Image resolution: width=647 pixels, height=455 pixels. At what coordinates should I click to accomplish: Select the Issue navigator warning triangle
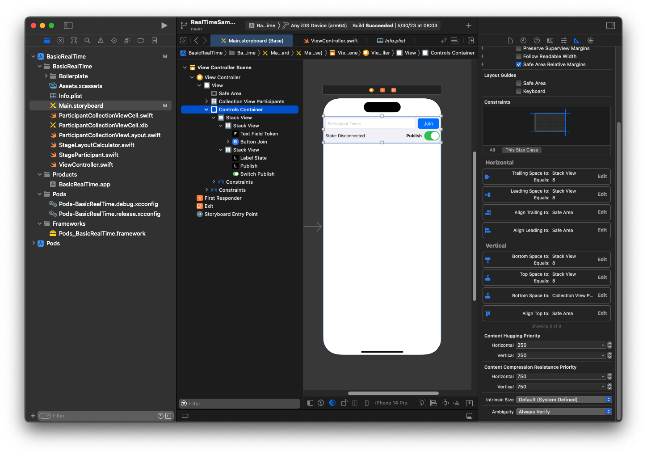[101, 40]
